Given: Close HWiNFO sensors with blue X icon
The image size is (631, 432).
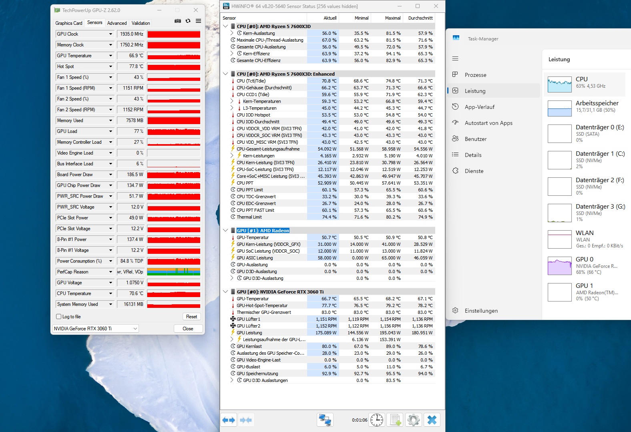Looking at the screenshot, I should (x=432, y=420).
